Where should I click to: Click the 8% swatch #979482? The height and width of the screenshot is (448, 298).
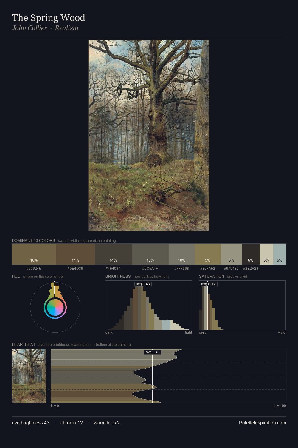(231, 254)
